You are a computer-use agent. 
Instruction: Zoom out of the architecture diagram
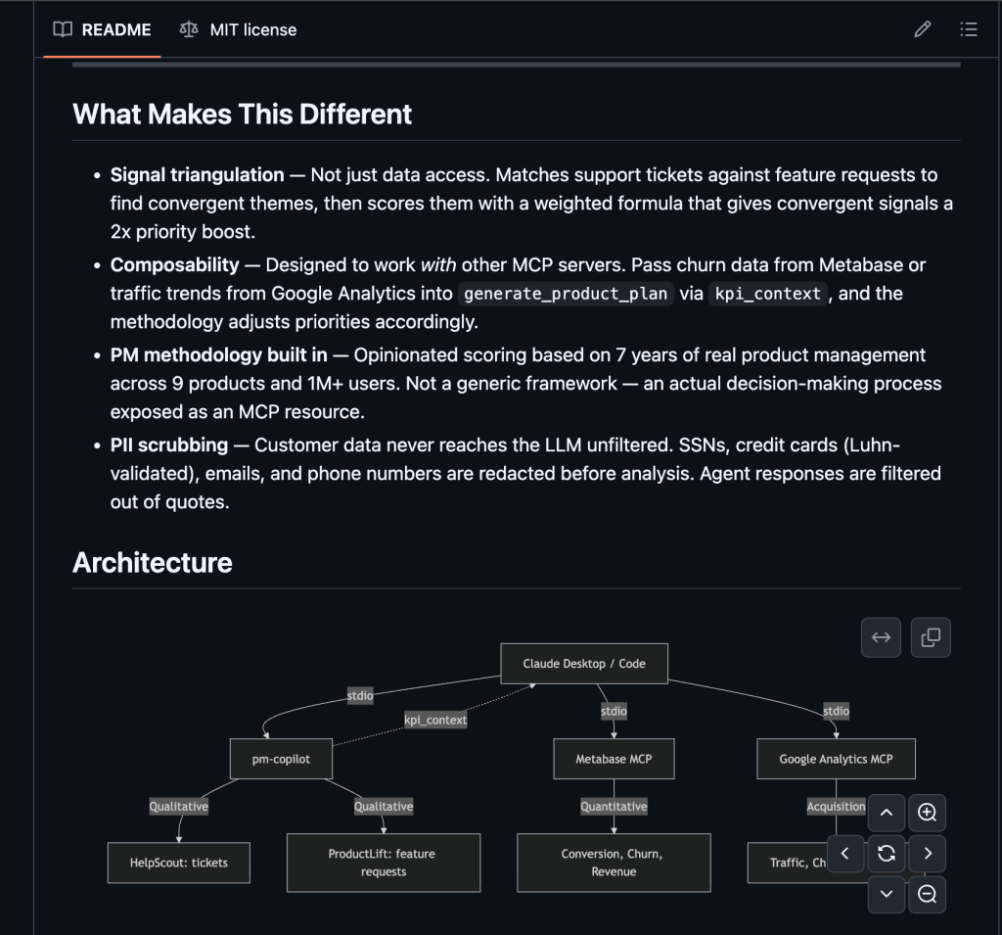click(927, 893)
